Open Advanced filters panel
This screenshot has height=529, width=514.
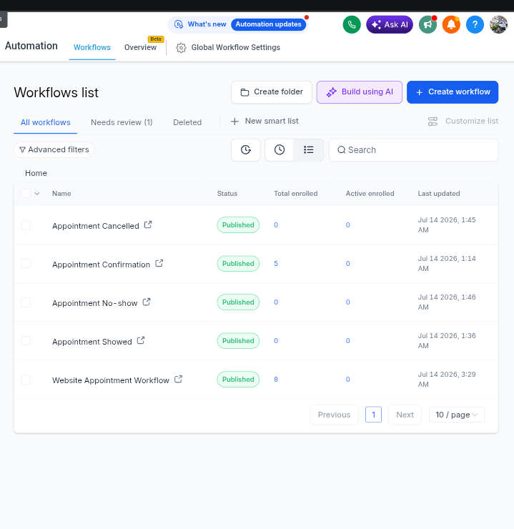54,149
